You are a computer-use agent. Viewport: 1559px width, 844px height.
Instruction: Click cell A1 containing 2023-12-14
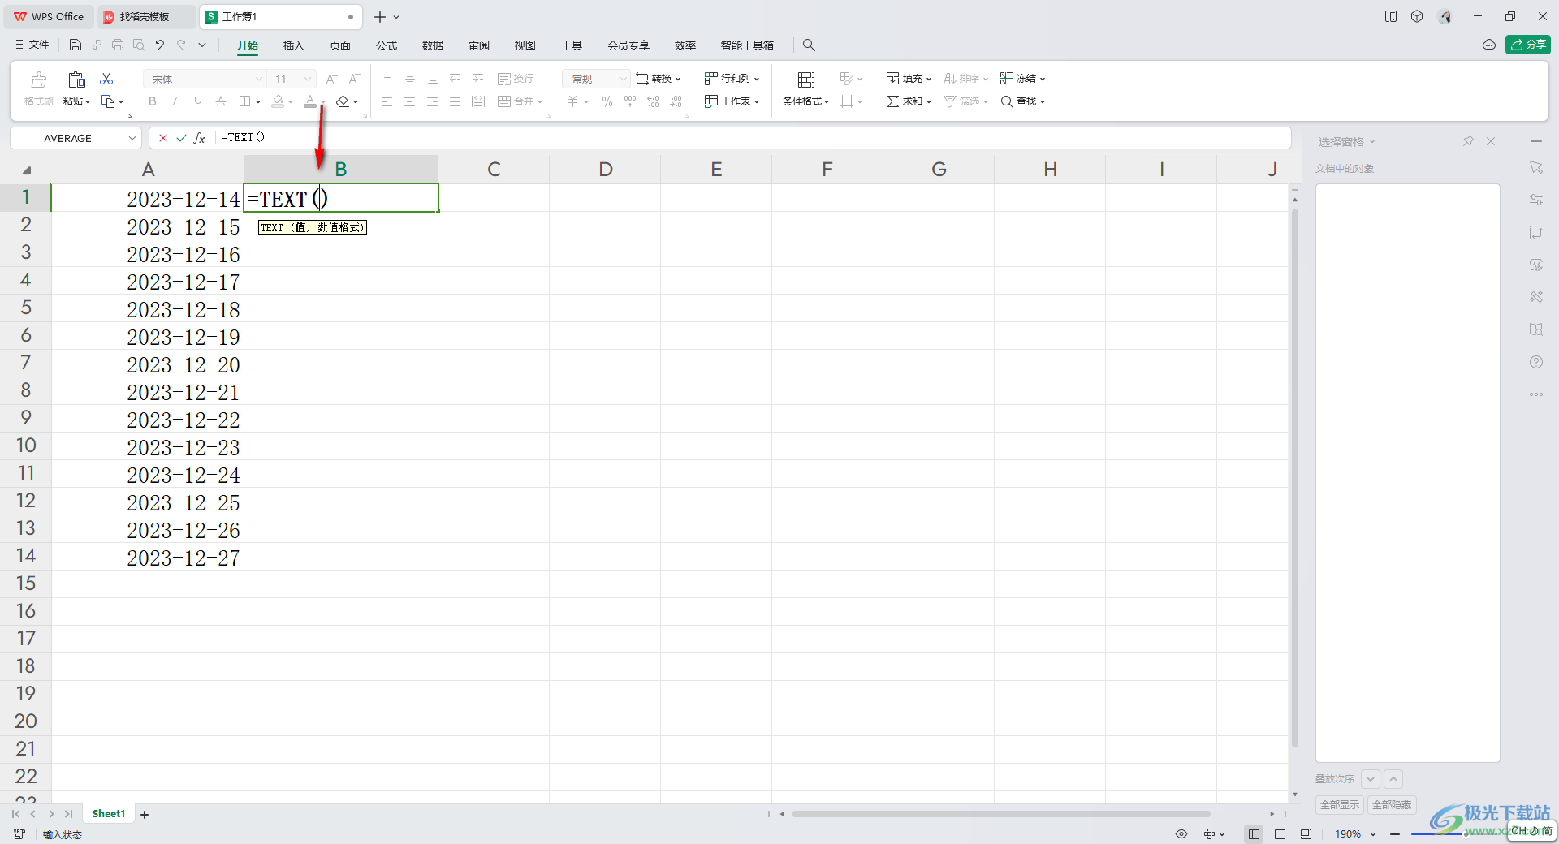[147, 198]
